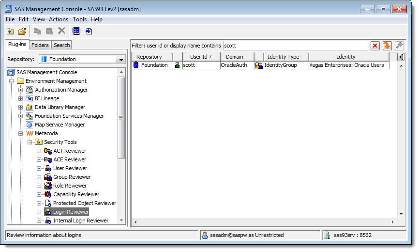The width and height of the screenshot is (419, 252).
Task: Click the BI Lineage icon
Action: 29,99
